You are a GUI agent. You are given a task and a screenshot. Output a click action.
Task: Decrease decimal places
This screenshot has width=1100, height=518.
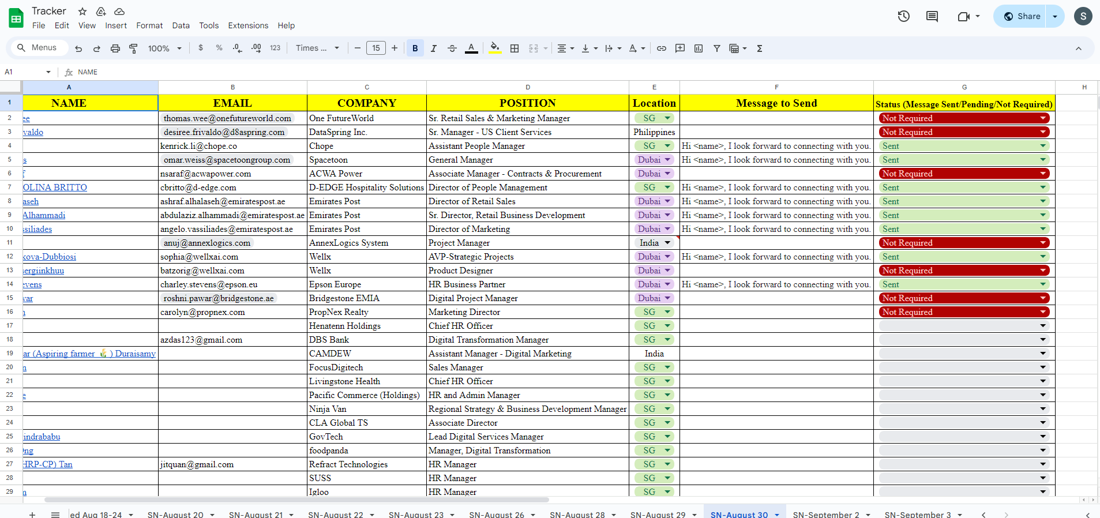(x=237, y=48)
